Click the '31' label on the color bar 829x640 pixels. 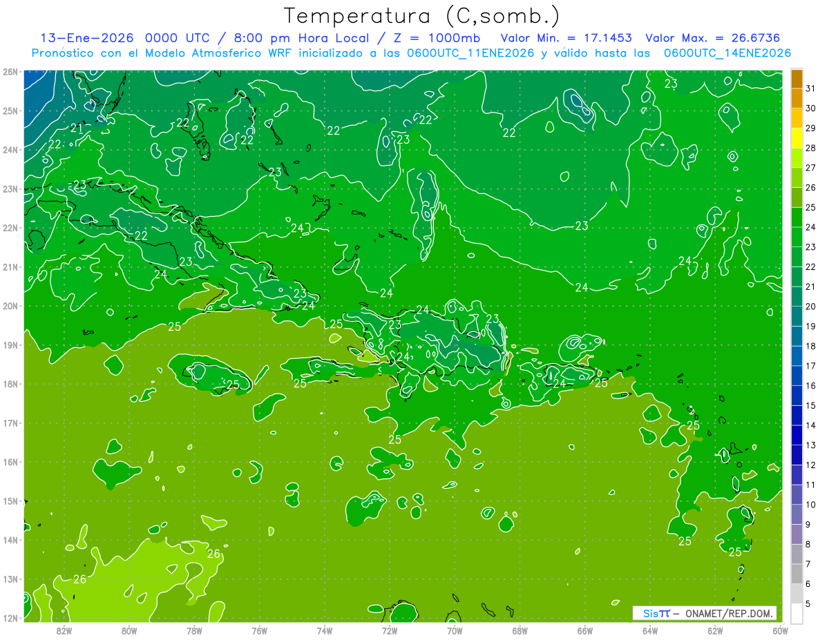[x=810, y=88]
